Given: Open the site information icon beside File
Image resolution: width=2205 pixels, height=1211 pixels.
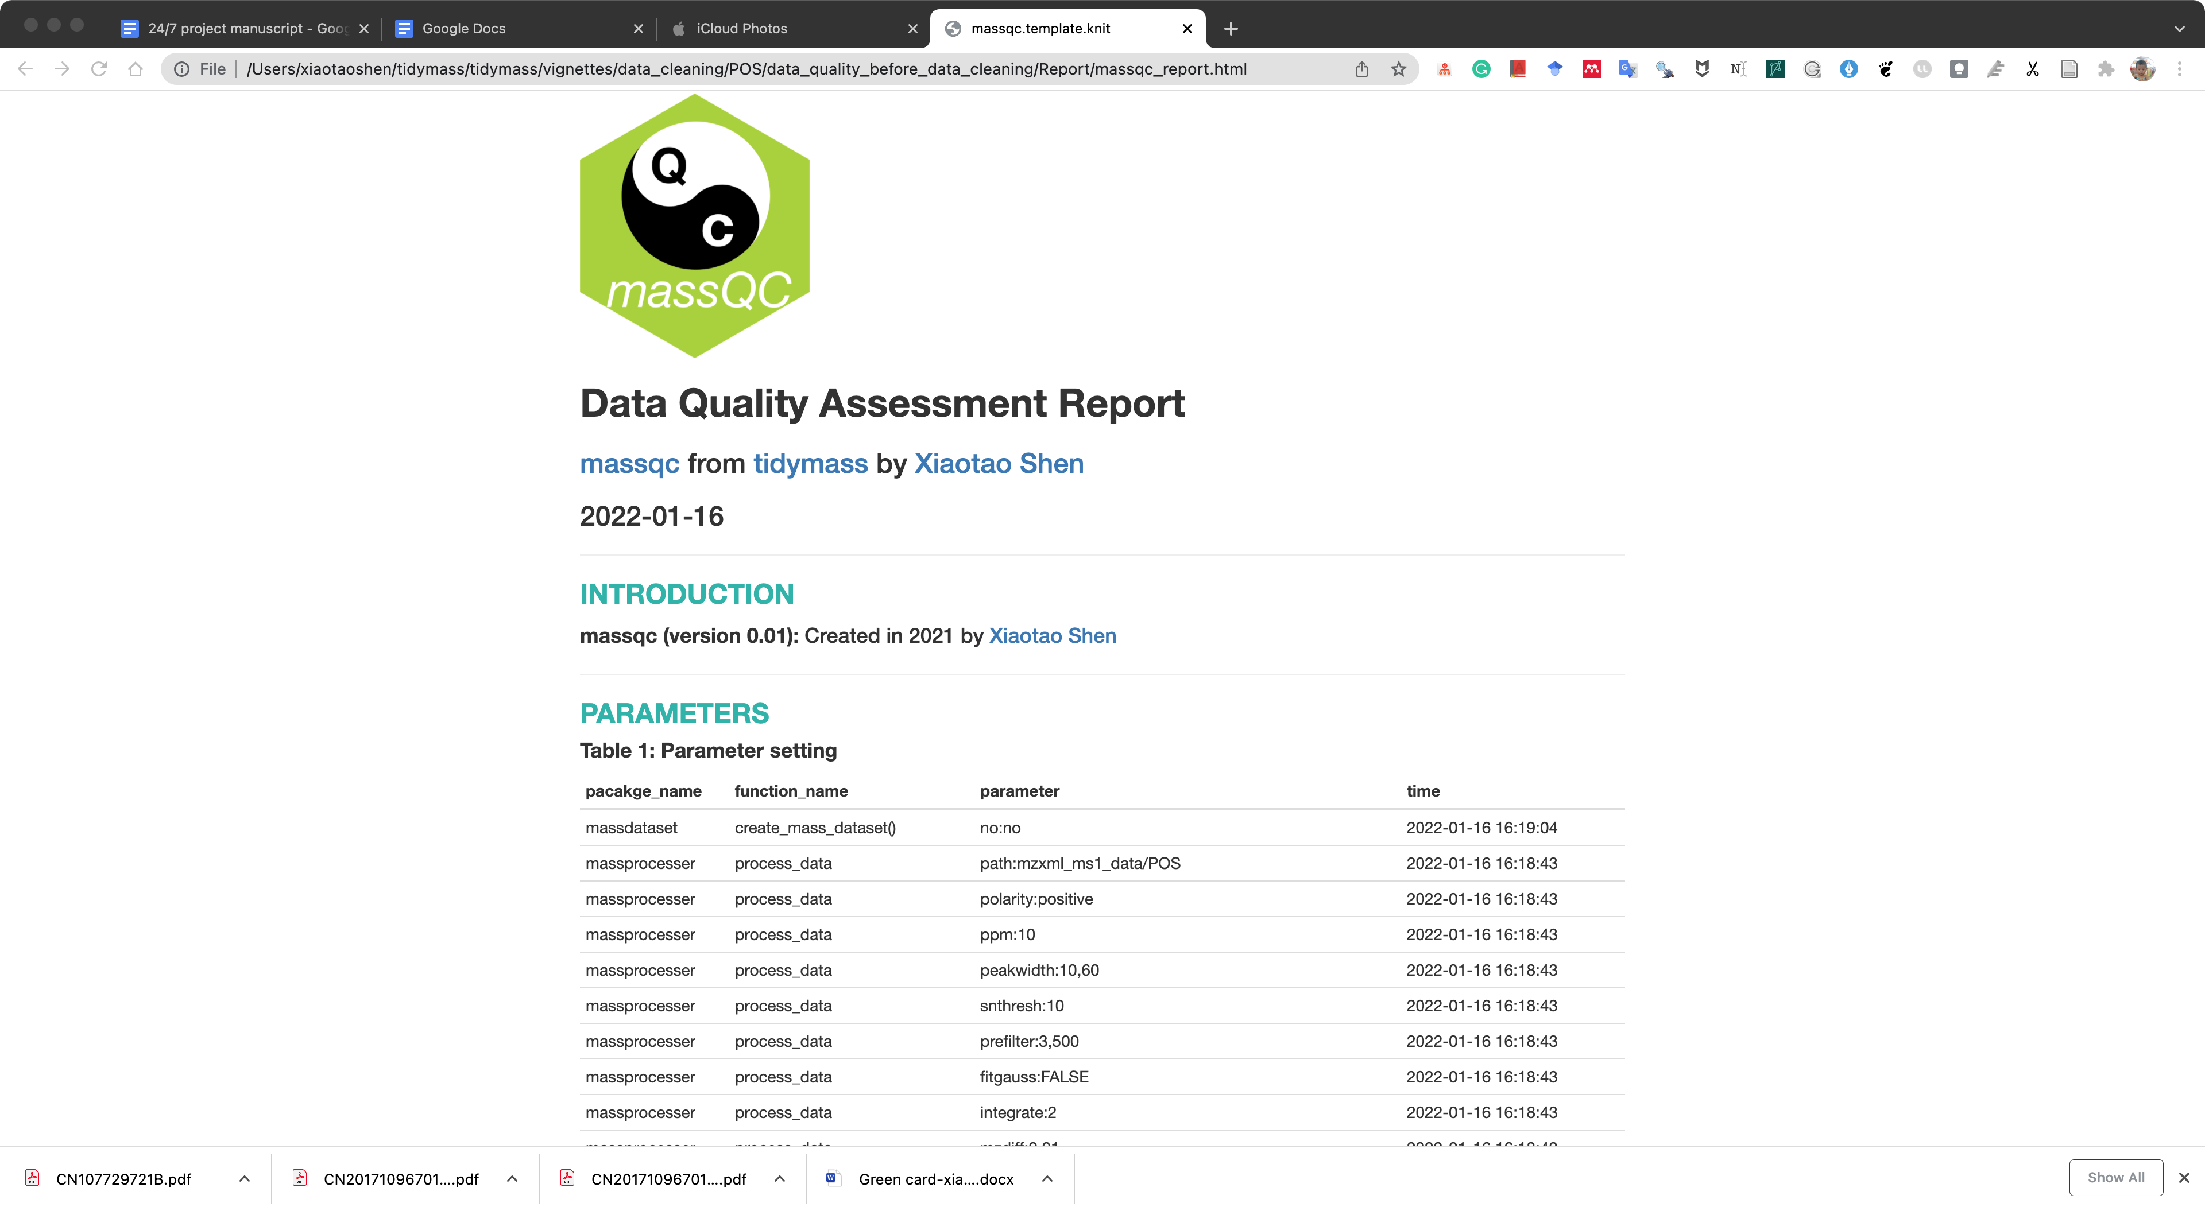Looking at the screenshot, I should point(181,69).
